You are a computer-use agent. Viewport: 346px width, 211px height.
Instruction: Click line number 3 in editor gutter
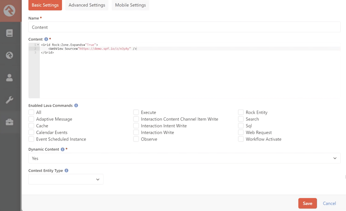click(35, 53)
